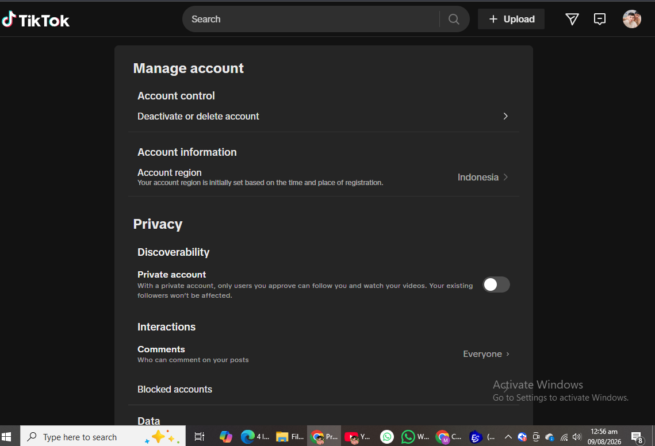
Task: Open the Account region setting
Action: tap(323, 178)
